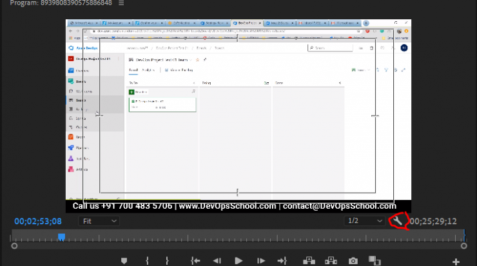
Task: Click the time ruler scrub bar at its midpoint
Action: (238, 236)
